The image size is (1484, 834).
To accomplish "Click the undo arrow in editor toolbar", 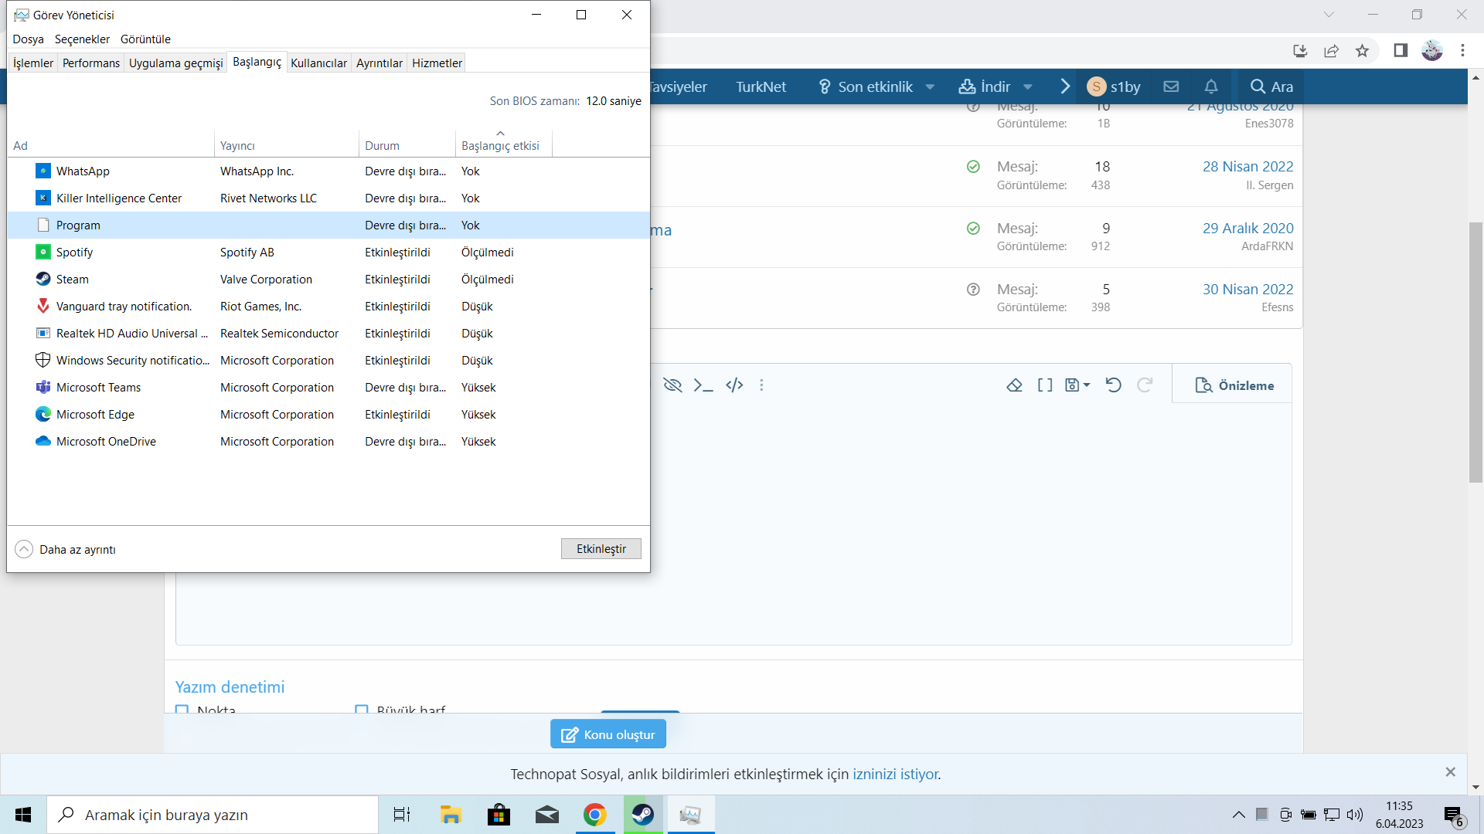I will click(1113, 385).
